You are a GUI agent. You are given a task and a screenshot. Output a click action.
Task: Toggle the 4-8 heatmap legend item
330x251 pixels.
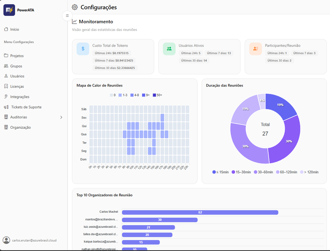point(134,95)
